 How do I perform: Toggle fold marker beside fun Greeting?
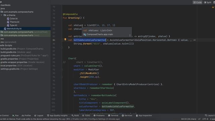click(x=62, y=18)
